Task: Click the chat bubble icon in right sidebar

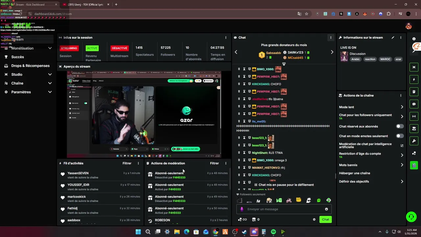Action: (414, 104)
